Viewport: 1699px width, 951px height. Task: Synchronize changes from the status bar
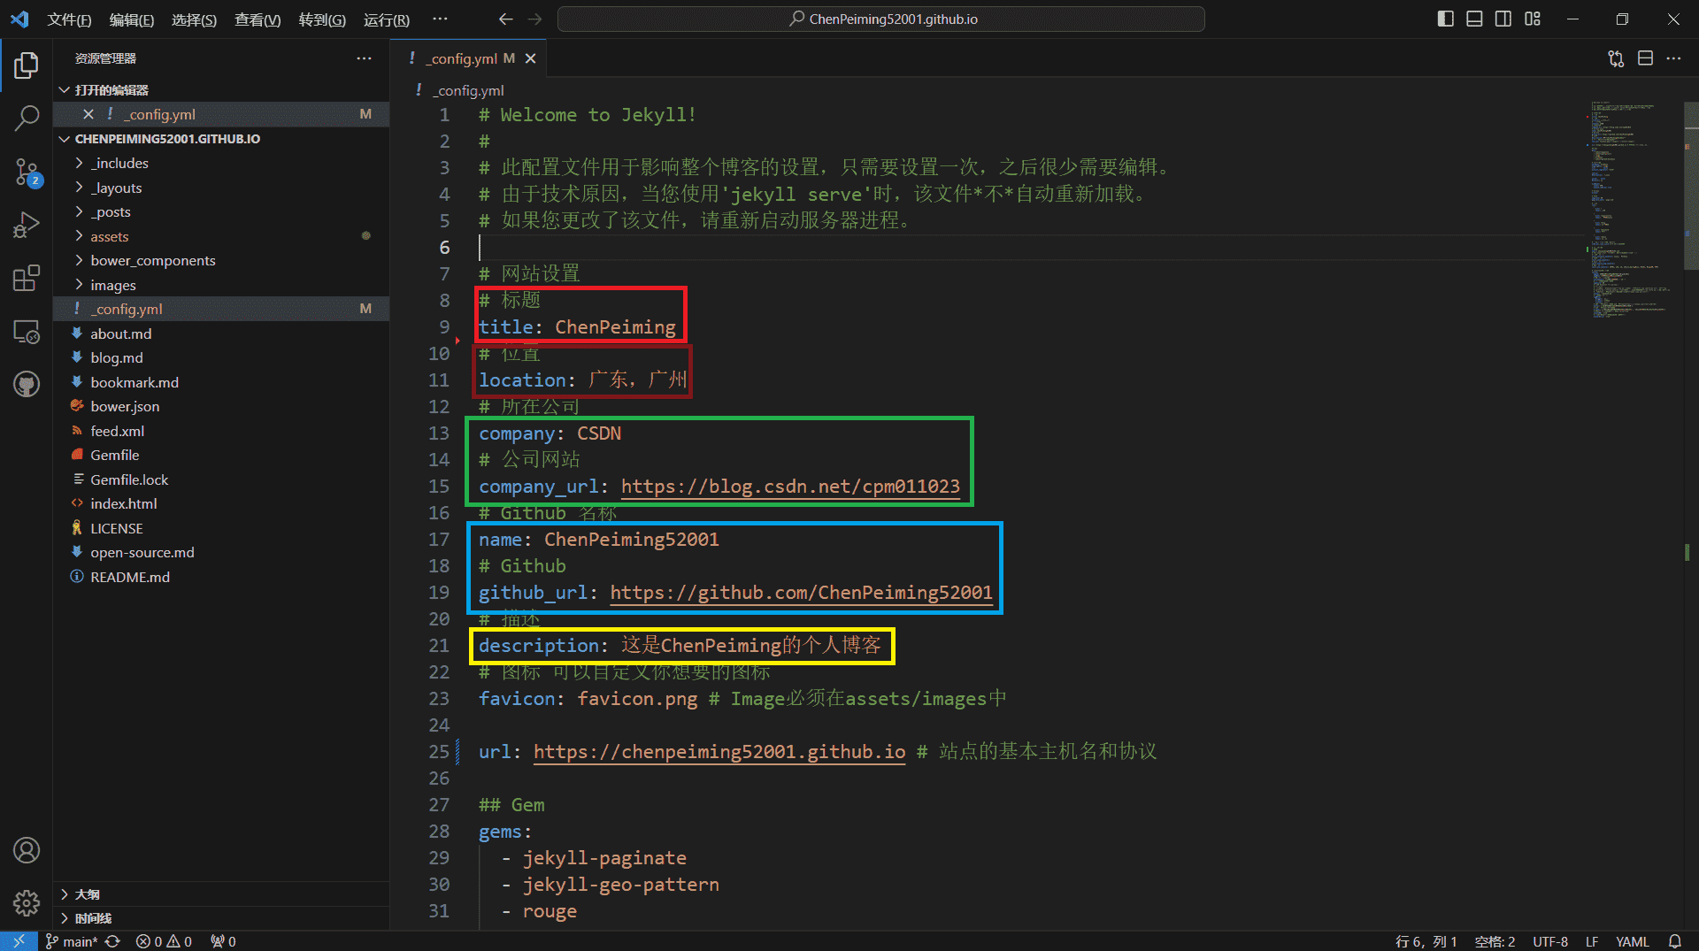[x=112, y=941]
